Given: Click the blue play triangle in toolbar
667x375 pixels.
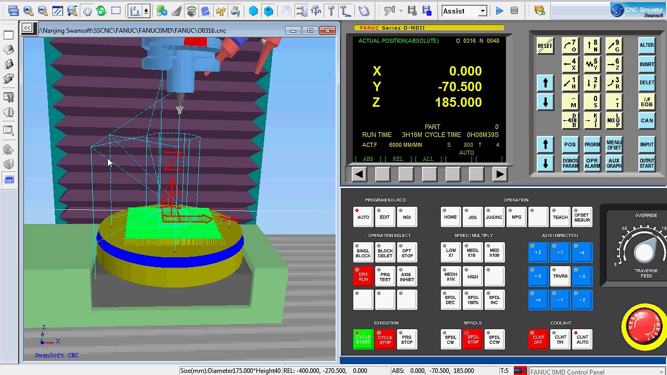Looking at the screenshot, I should tap(499, 10).
